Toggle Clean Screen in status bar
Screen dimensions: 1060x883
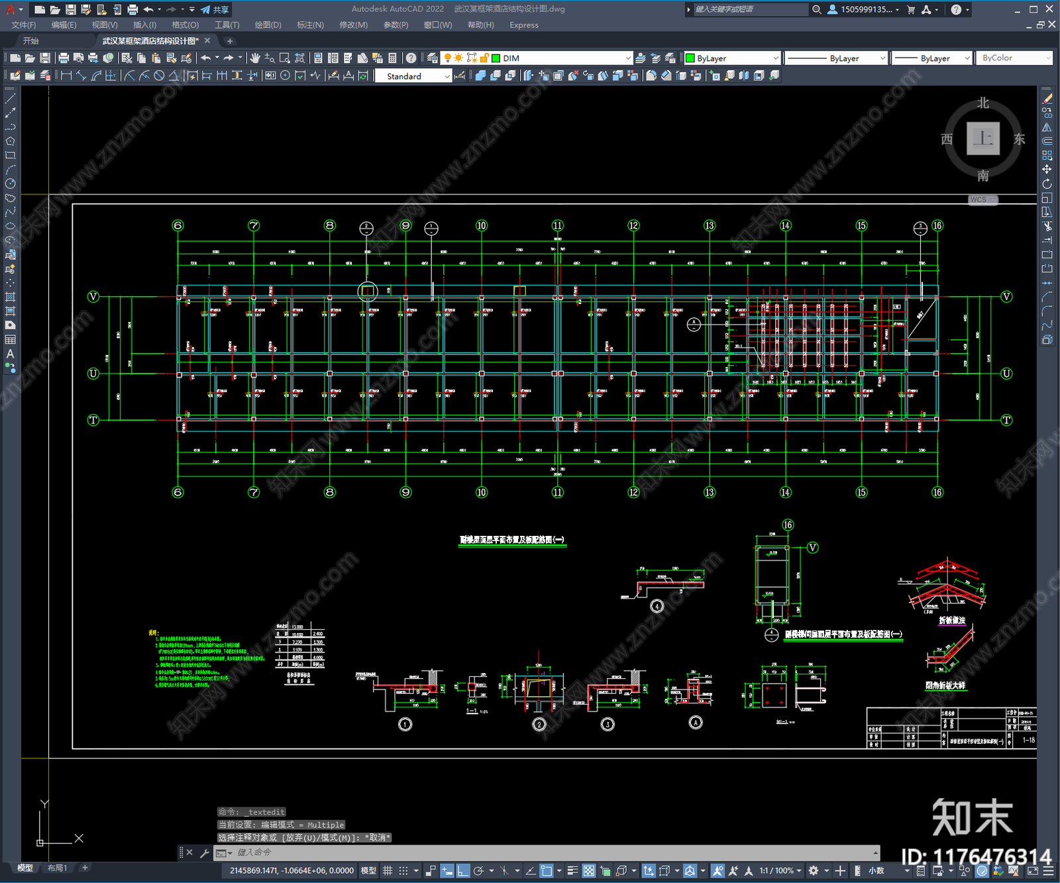[1033, 870]
